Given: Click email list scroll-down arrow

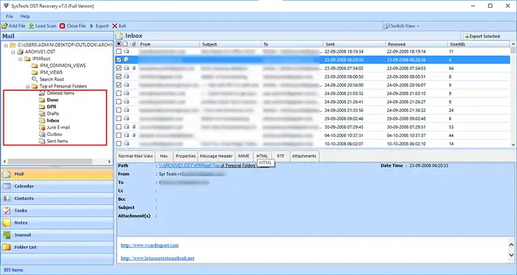Looking at the screenshot, I should (513, 144).
